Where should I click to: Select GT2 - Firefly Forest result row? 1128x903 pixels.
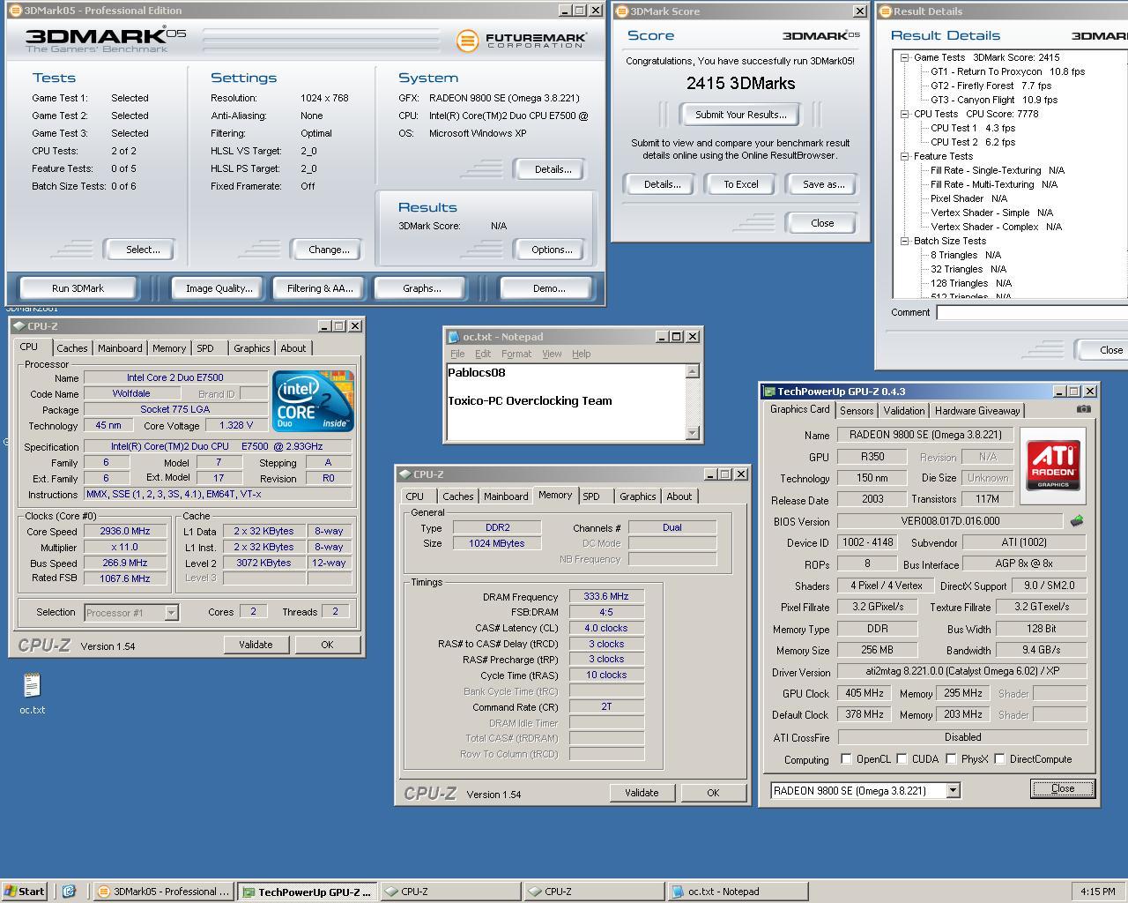pos(991,86)
